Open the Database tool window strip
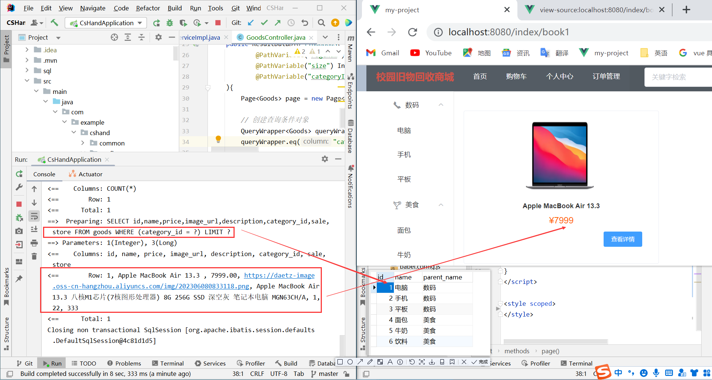 (350, 136)
